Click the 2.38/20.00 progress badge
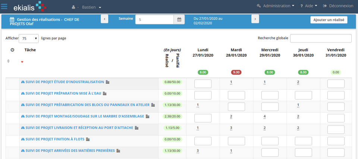 click(x=172, y=116)
